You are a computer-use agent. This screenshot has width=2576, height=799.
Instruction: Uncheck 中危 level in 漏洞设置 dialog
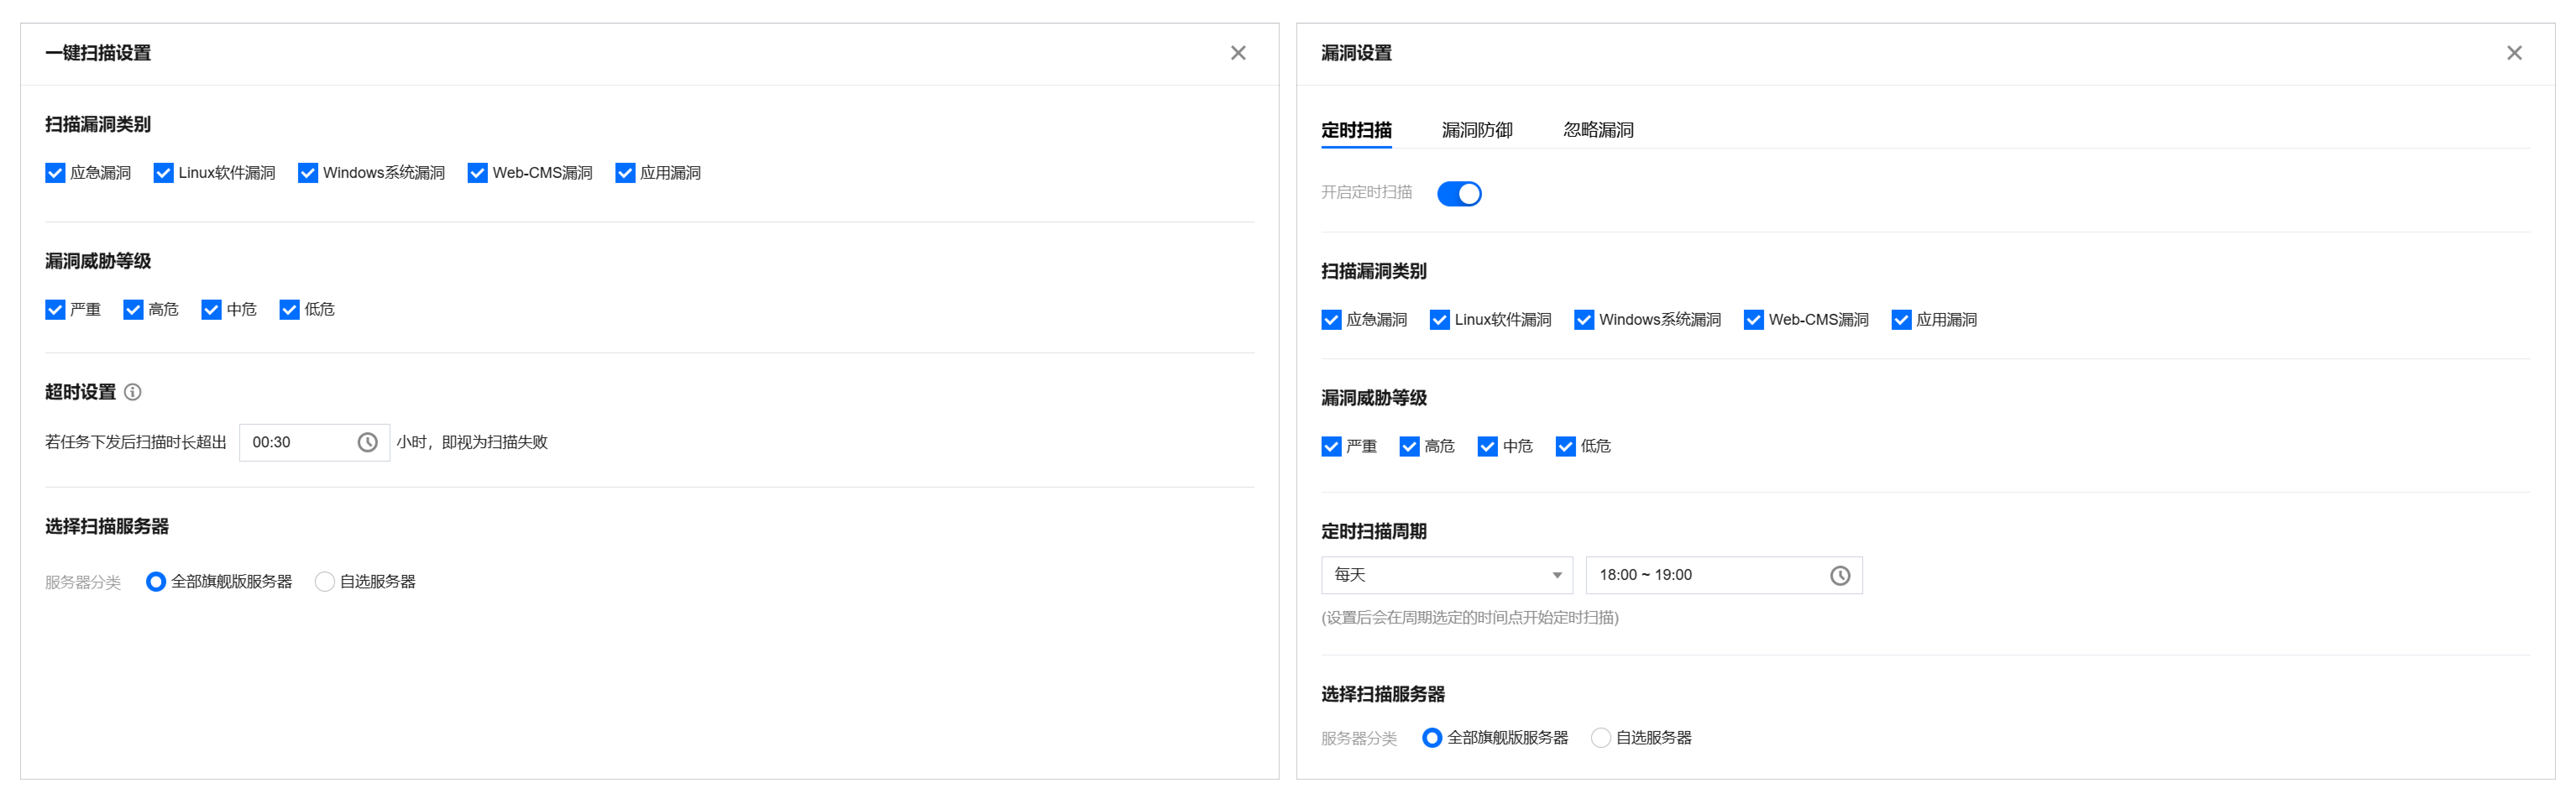(x=1487, y=447)
